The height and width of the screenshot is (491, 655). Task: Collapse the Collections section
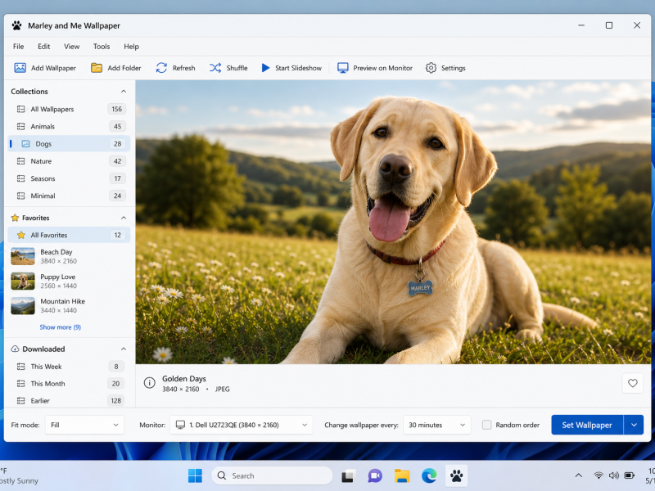(x=124, y=91)
